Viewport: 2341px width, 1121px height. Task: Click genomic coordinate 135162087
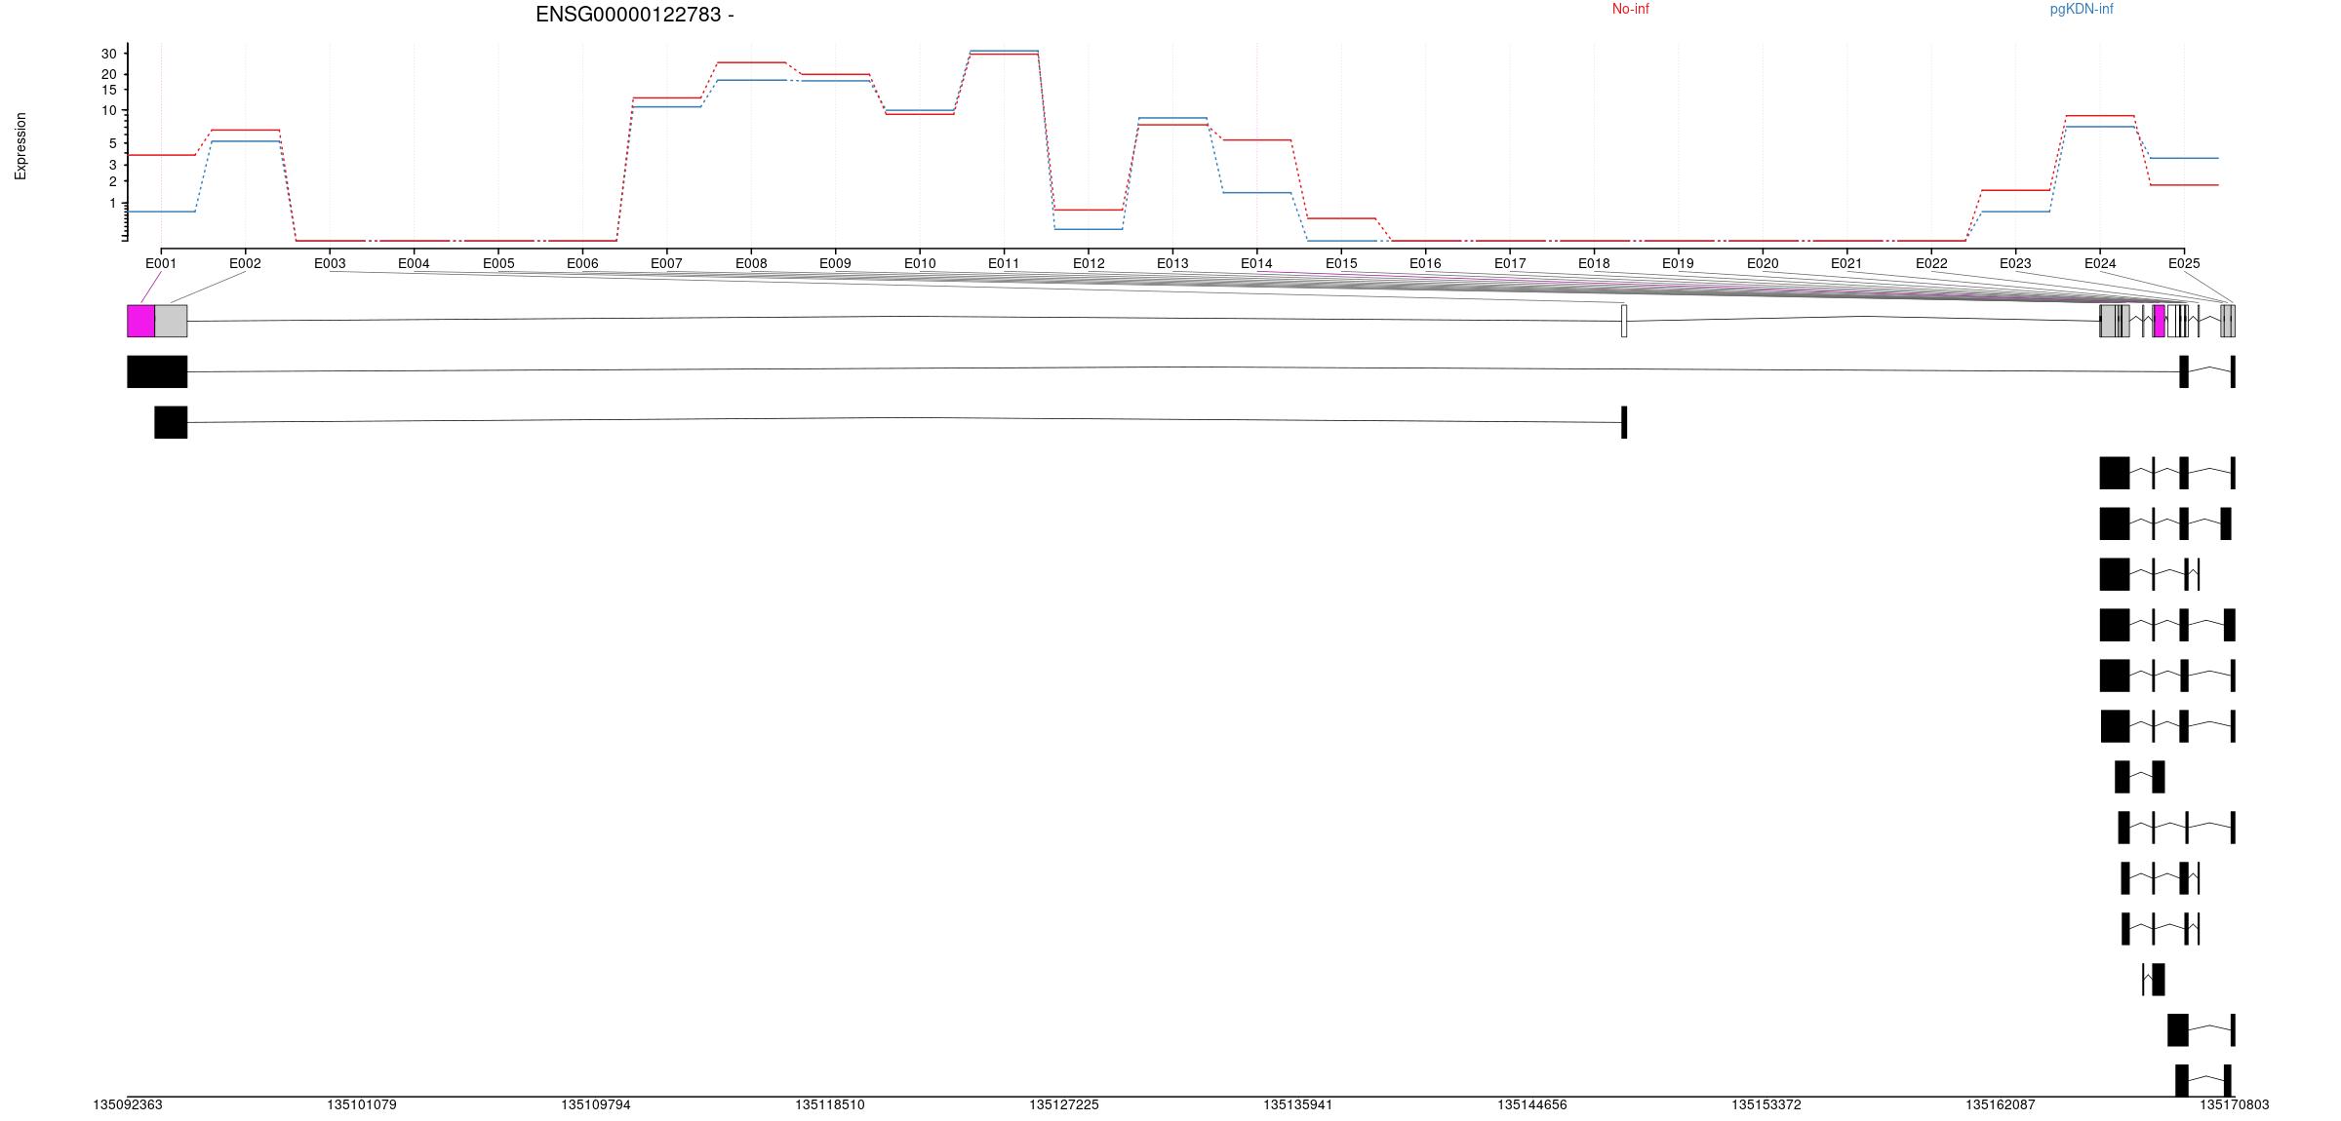[2001, 1104]
